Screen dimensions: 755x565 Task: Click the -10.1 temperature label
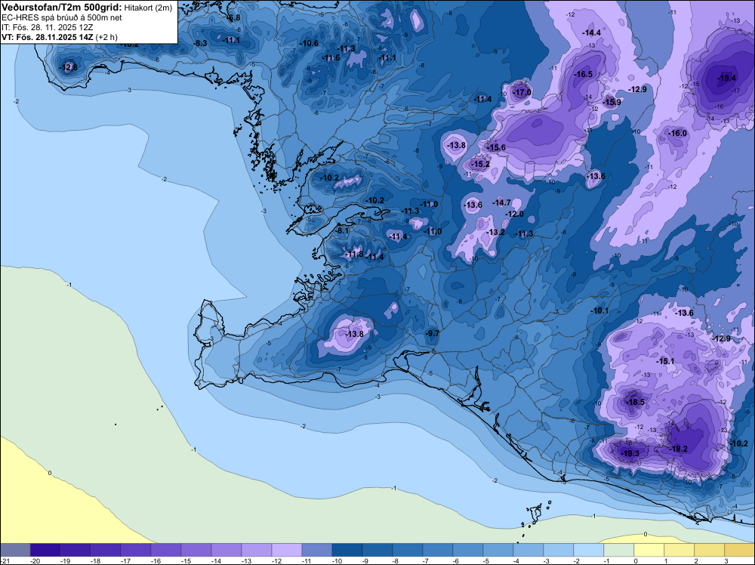[x=599, y=310]
